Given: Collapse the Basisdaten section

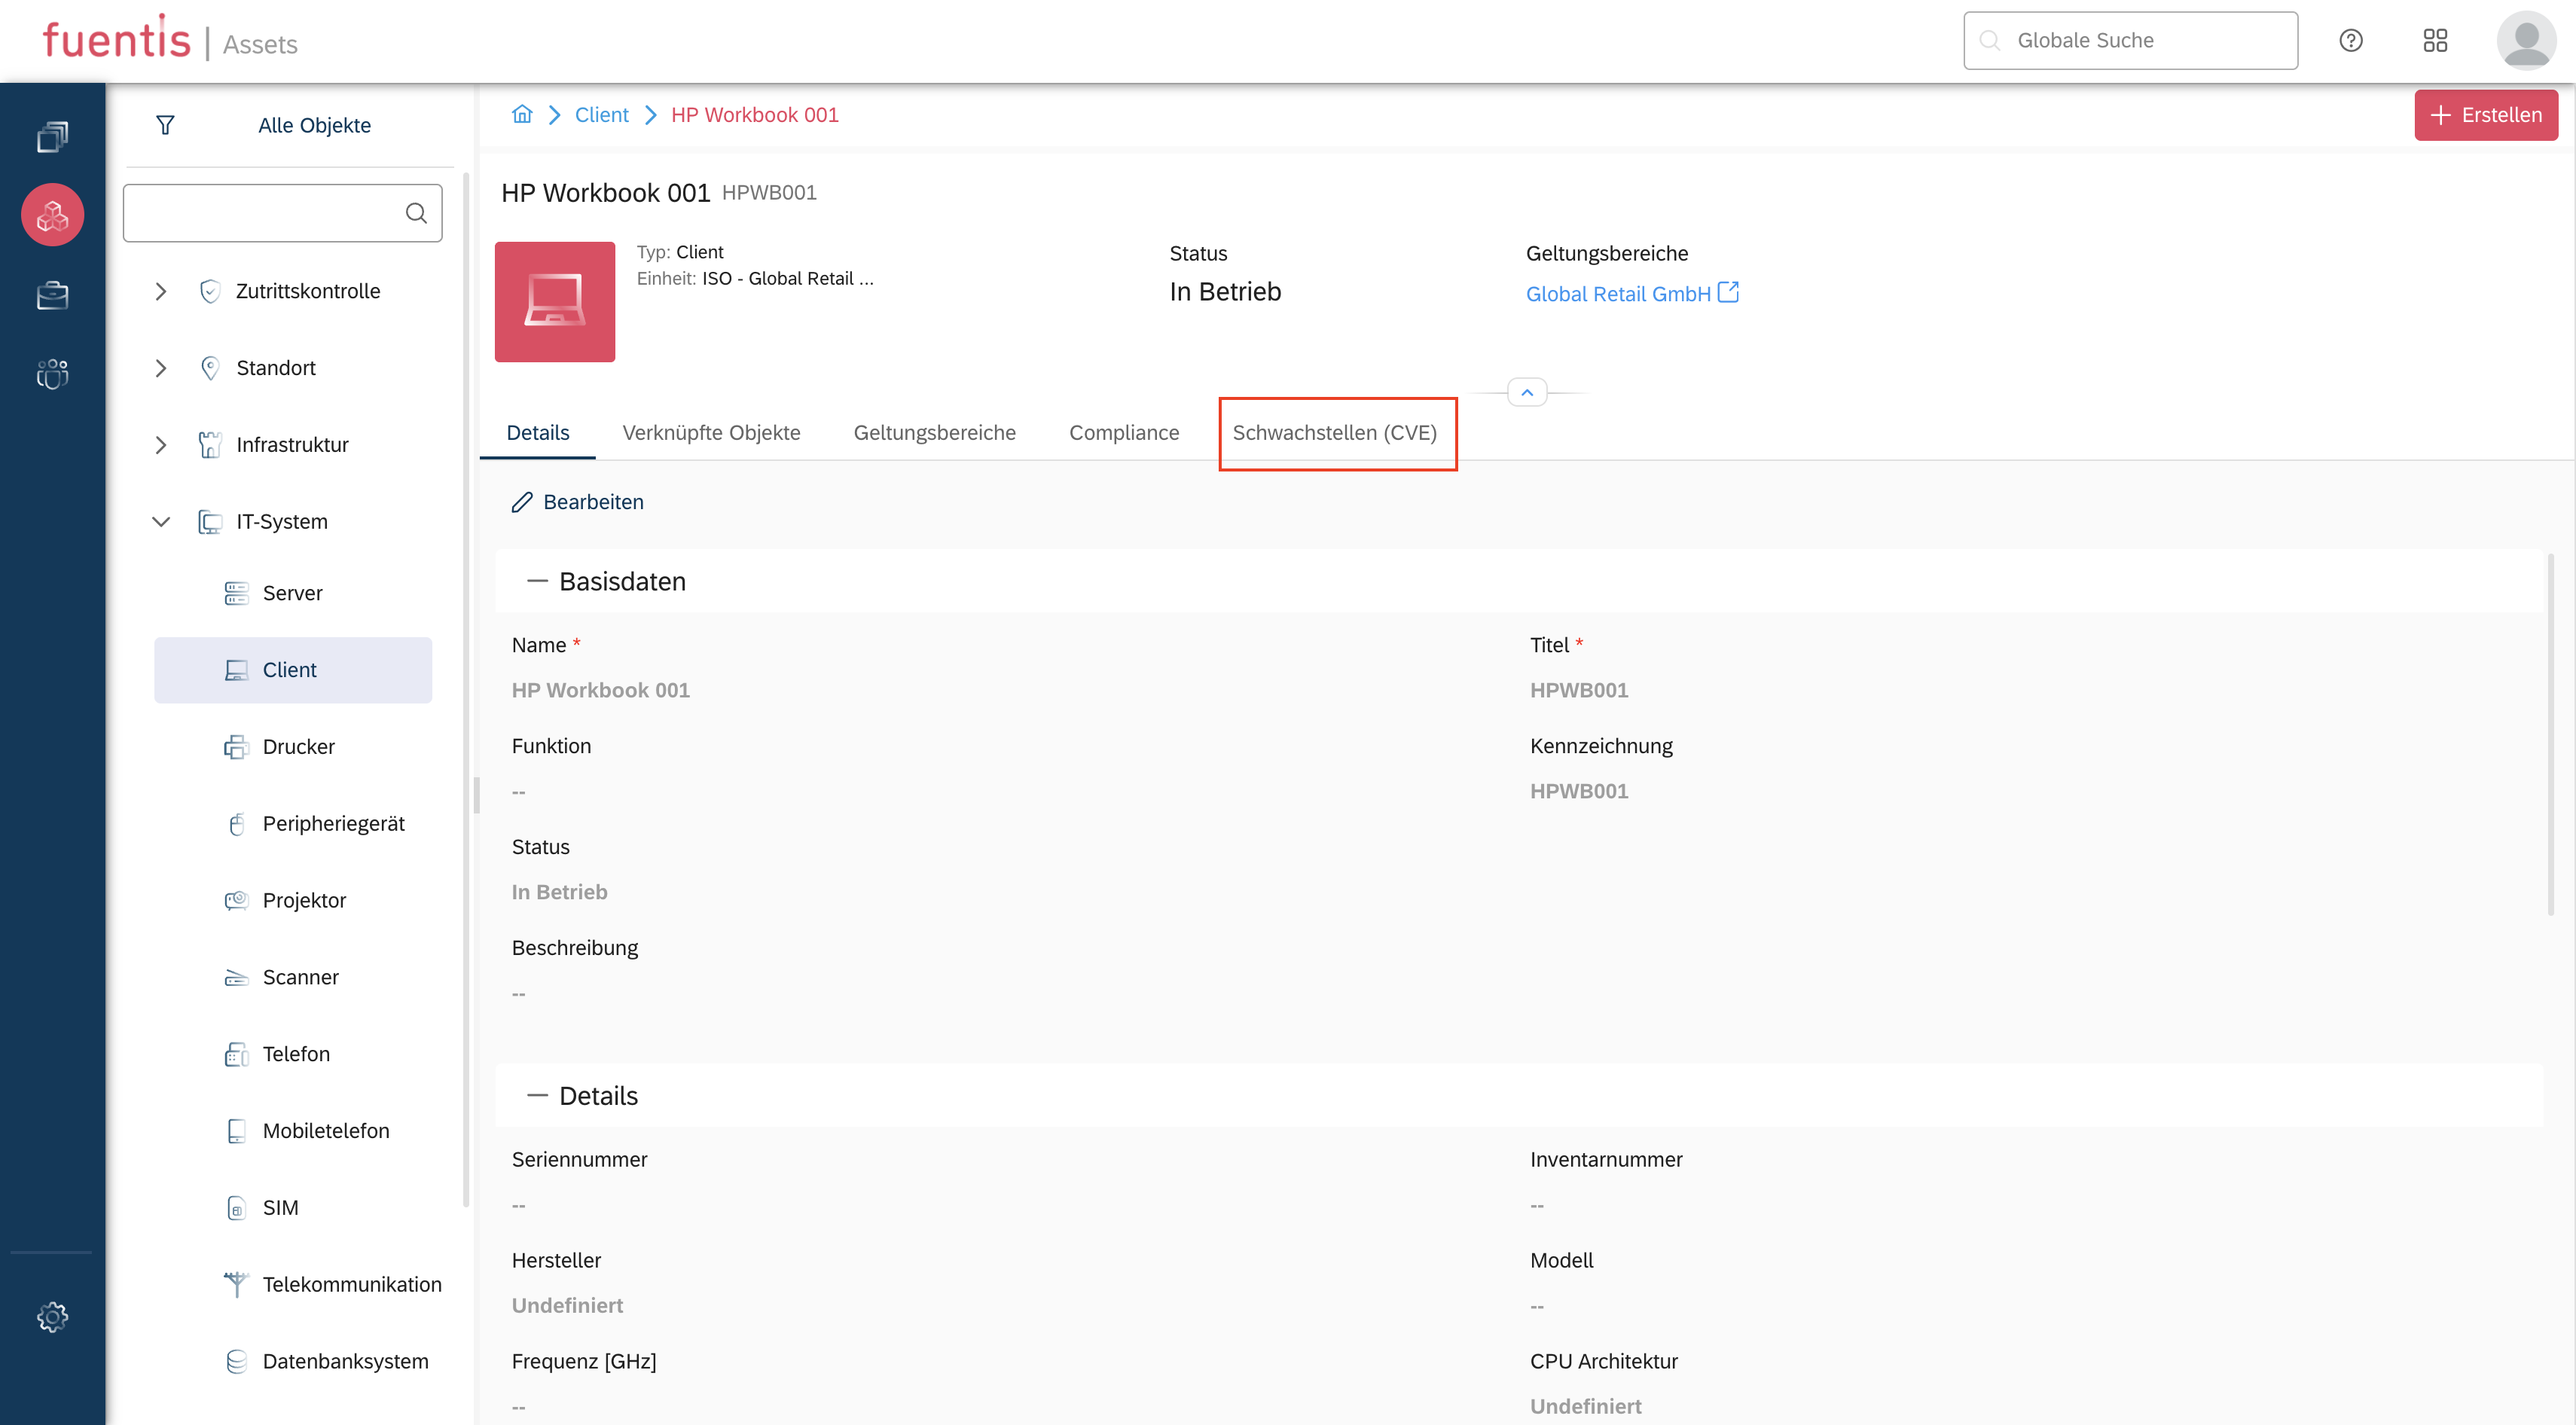Looking at the screenshot, I should point(537,581).
